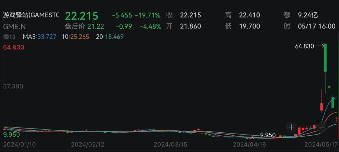This screenshot has height=152, width=339.
Task: Select the MA20 indicator 18.469
Action: tap(110, 37)
